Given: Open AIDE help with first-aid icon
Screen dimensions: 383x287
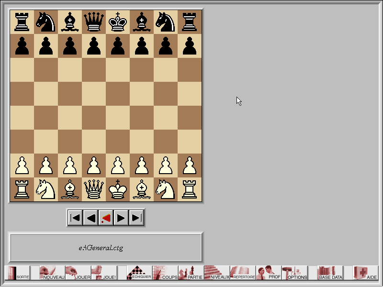Looking at the screenshot, I should pyautogui.click(x=365, y=273).
